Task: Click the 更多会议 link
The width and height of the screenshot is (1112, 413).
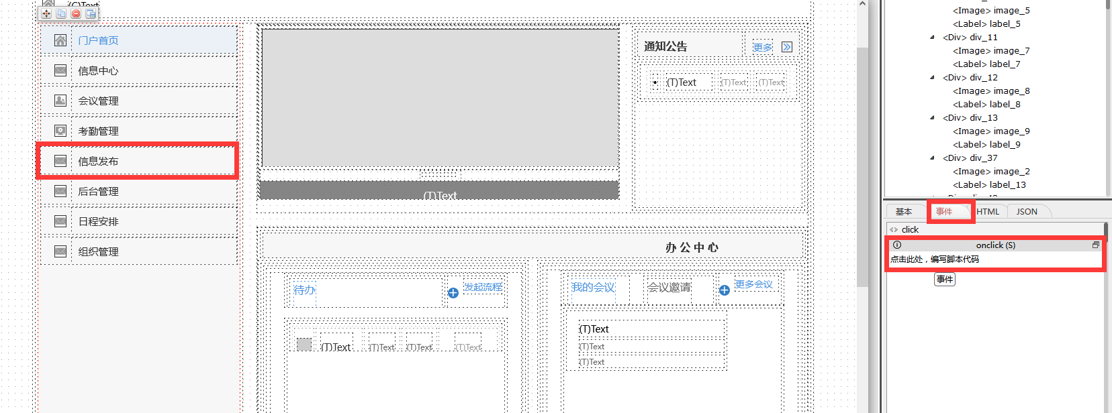Action: tap(753, 284)
